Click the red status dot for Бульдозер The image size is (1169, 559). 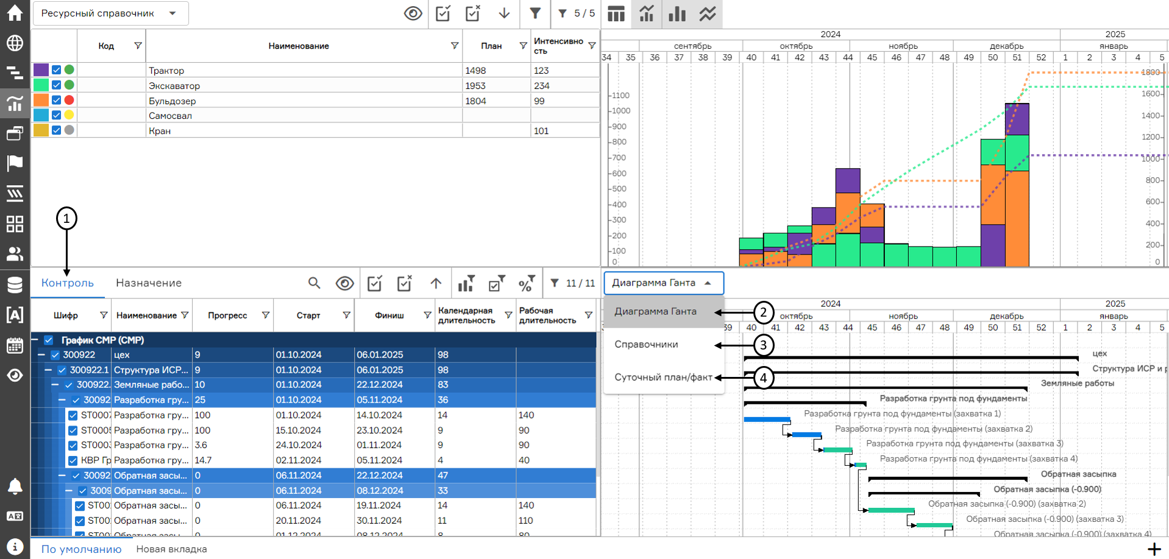[69, 100]
